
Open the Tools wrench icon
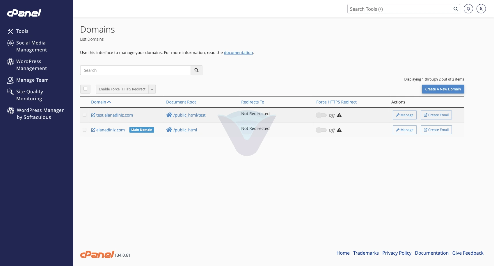(10, 31)
